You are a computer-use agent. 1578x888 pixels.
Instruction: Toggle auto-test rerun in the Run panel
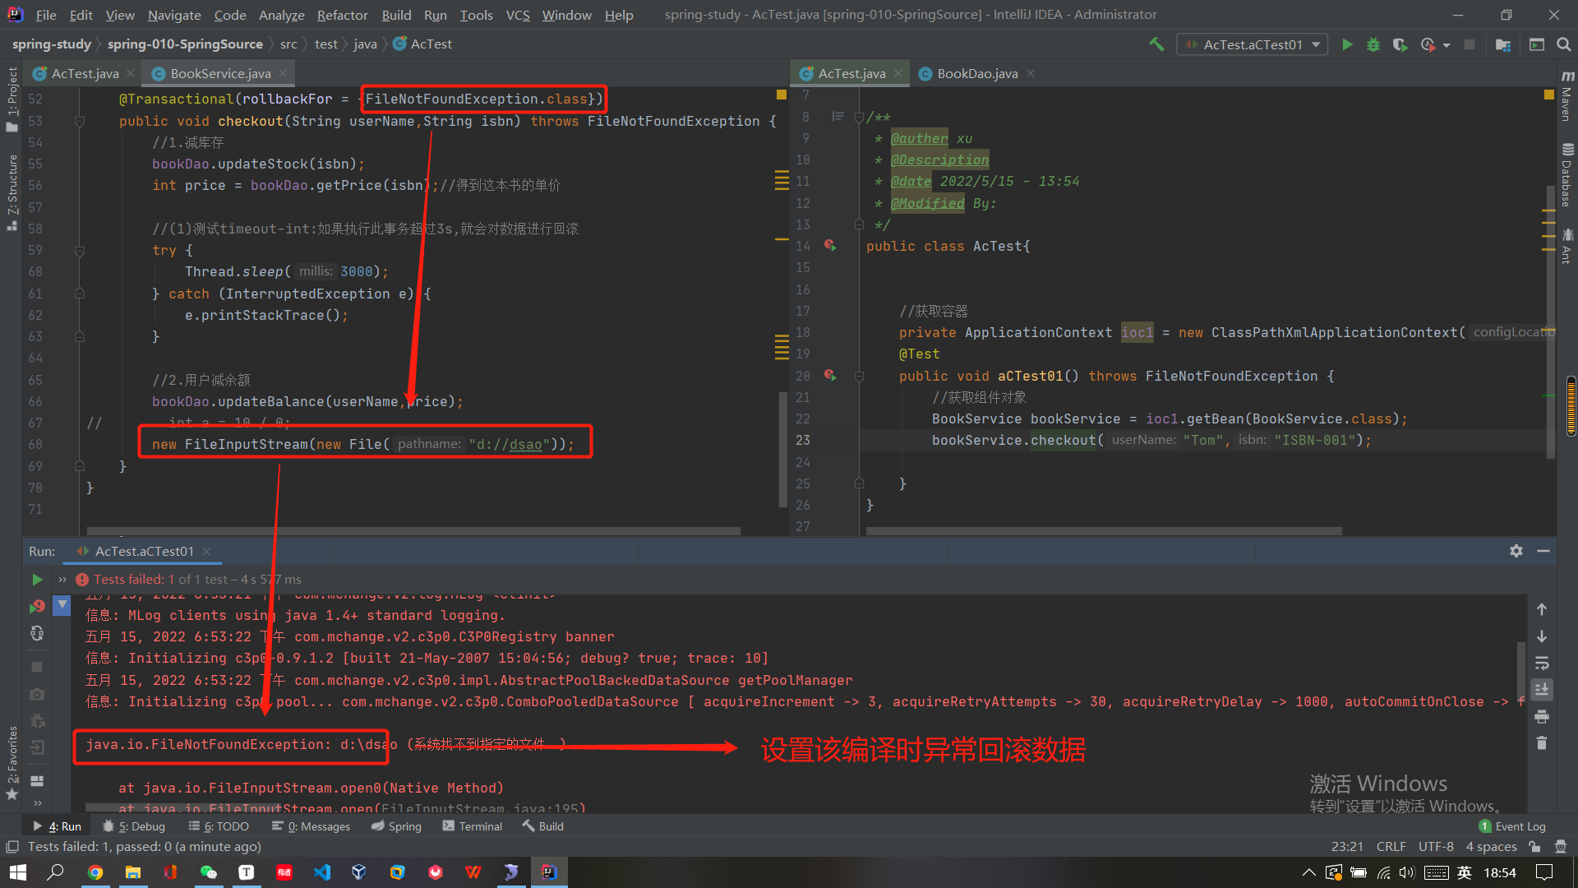pos(37,633)
